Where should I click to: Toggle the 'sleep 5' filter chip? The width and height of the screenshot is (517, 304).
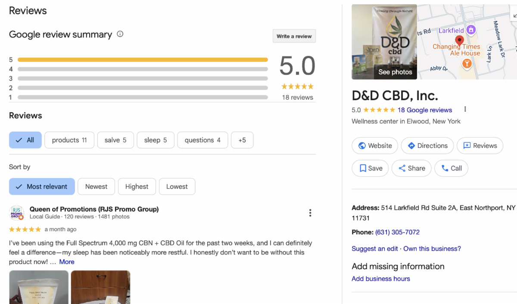click(x=156, y=140)
